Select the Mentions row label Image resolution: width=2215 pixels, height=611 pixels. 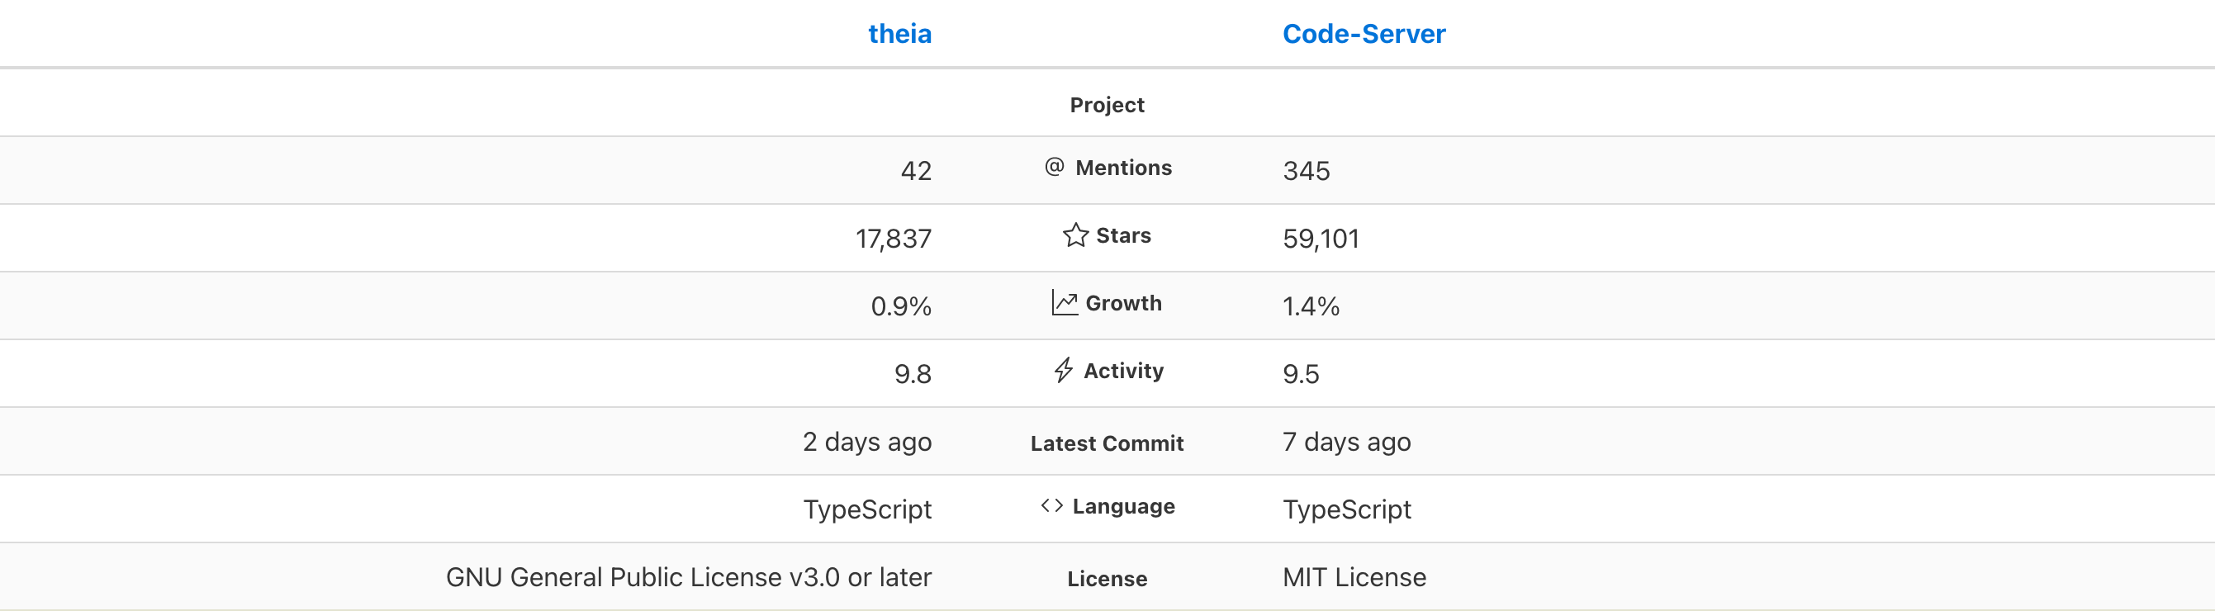point(1123,168)
